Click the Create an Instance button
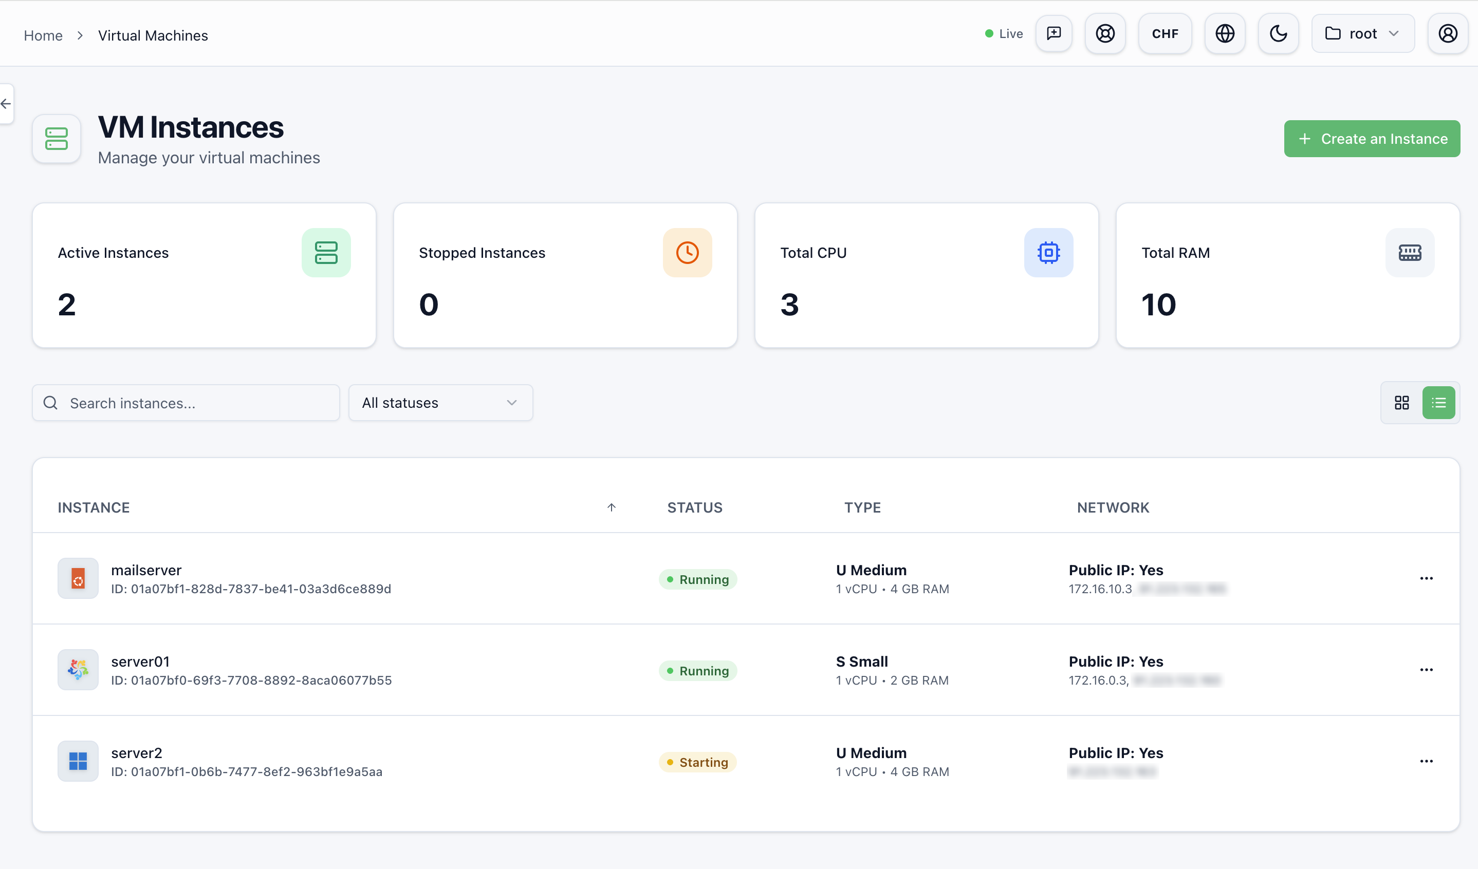 [1372, 139]
